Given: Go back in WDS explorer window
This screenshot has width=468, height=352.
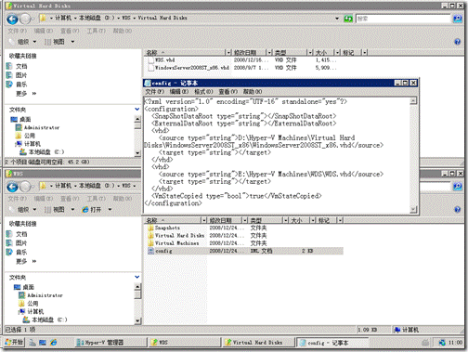Looking at the screenshot, I should tap(12, 187).
